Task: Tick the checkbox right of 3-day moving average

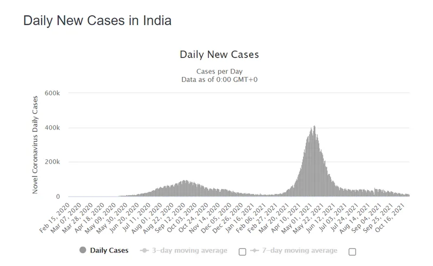Action: [242, 251]
